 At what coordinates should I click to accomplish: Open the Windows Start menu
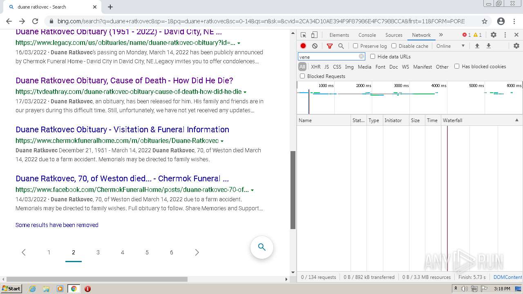[x=11, y=288]
